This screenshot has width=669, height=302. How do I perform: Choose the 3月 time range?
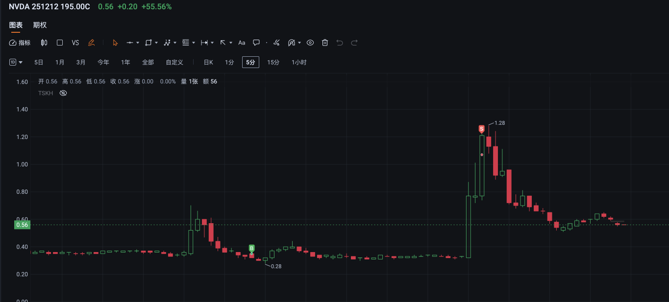[x=81, y=62]
